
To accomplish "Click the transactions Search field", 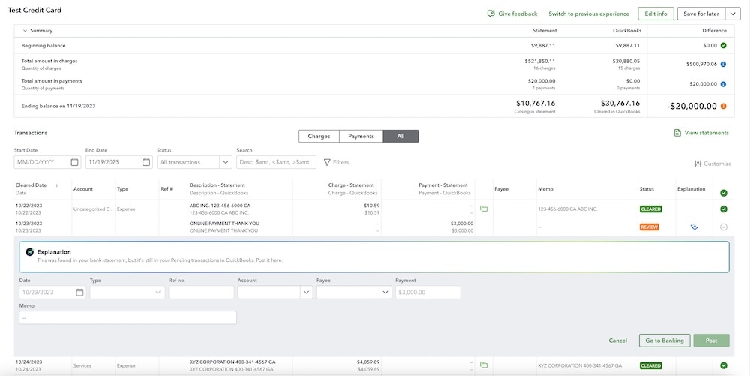I will pyautogui.click(x=277, y=162).
